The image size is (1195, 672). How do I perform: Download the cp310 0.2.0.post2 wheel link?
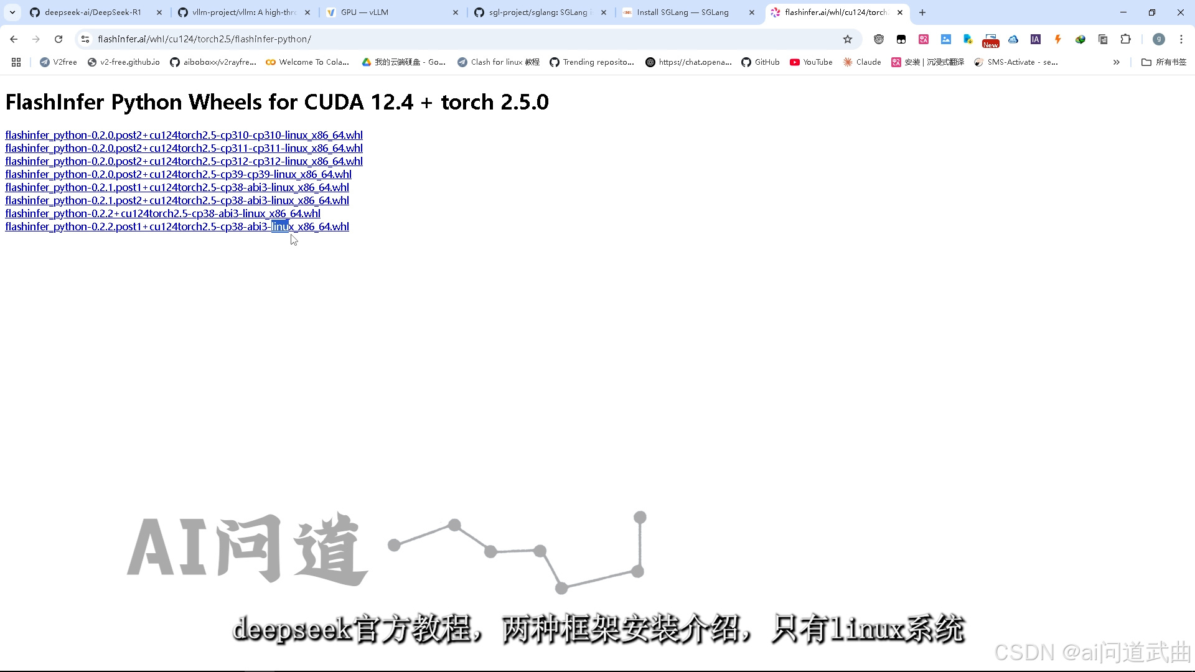click(184, 135)
